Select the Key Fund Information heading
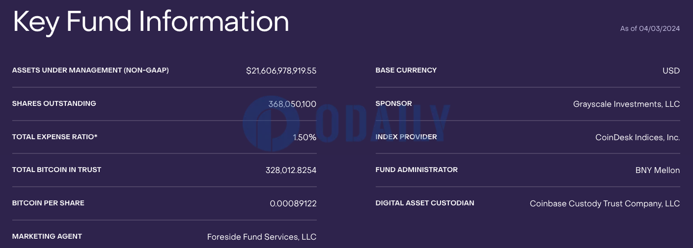The image size is (693, 248). [x=151, y=22]
